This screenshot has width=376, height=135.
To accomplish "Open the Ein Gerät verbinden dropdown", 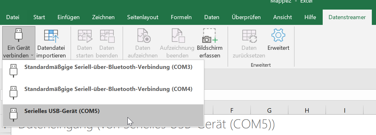I will (19, 43).
